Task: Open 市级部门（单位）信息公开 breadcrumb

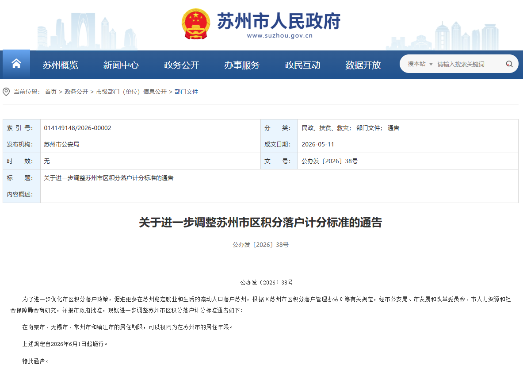Action: click(131, 92)
